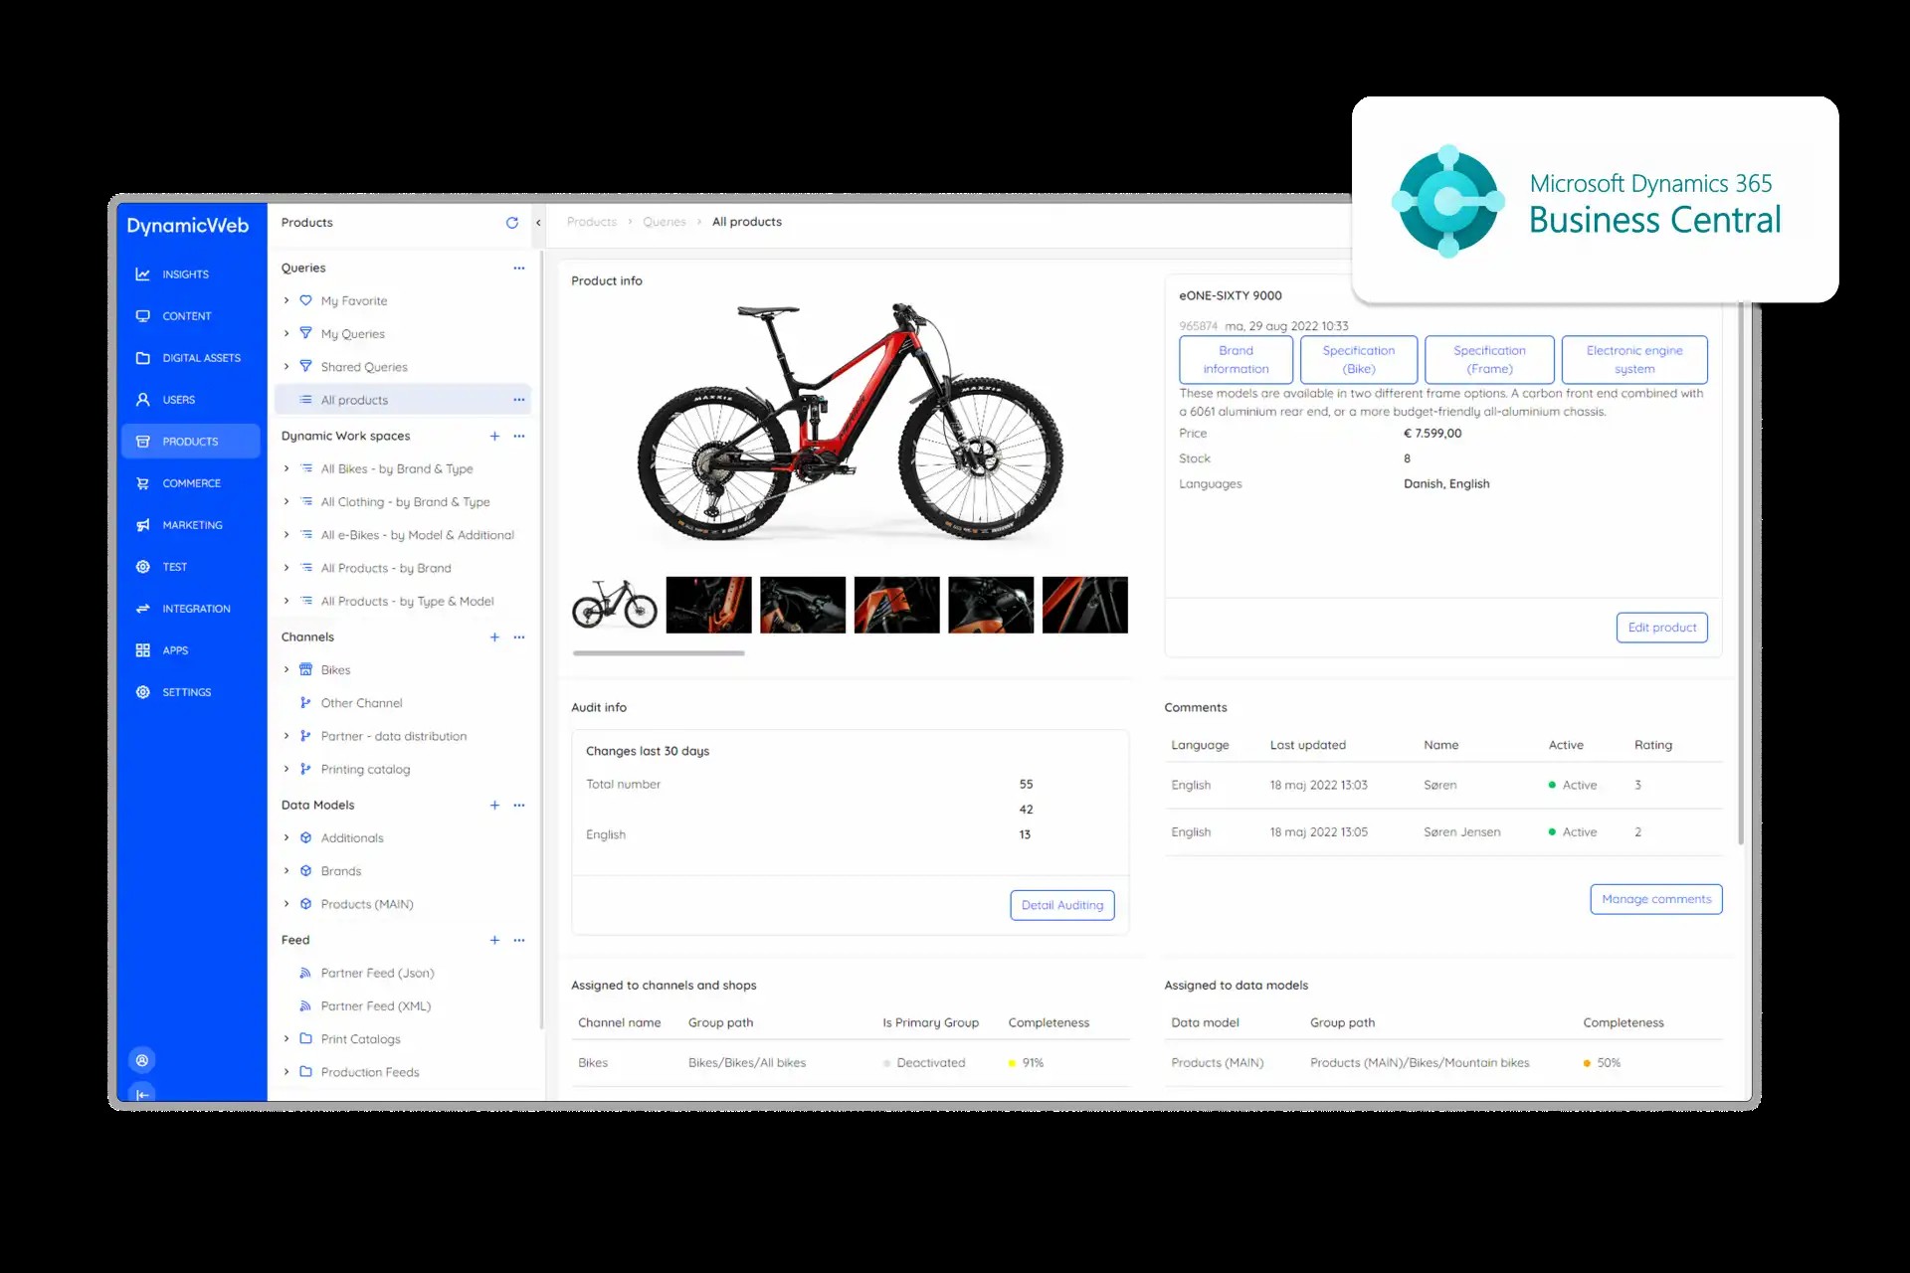Switch to Specification (Frame) tab

pos(1488,360)
